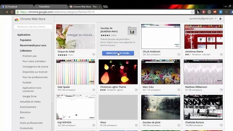Image resolution: width=233 pixels, height=131 pixels.
Task: Open the Jeux category
Action: coord(22,118)
